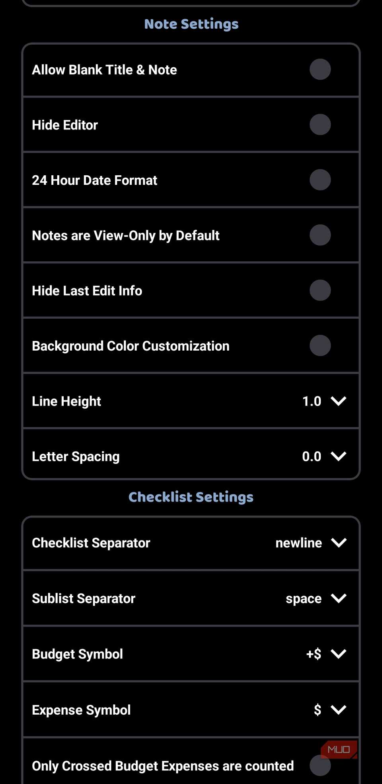The height and width of the screenshot is (784, 382).
Task: Tap the +$ budget symbol value
Action: tap(314, 654)
